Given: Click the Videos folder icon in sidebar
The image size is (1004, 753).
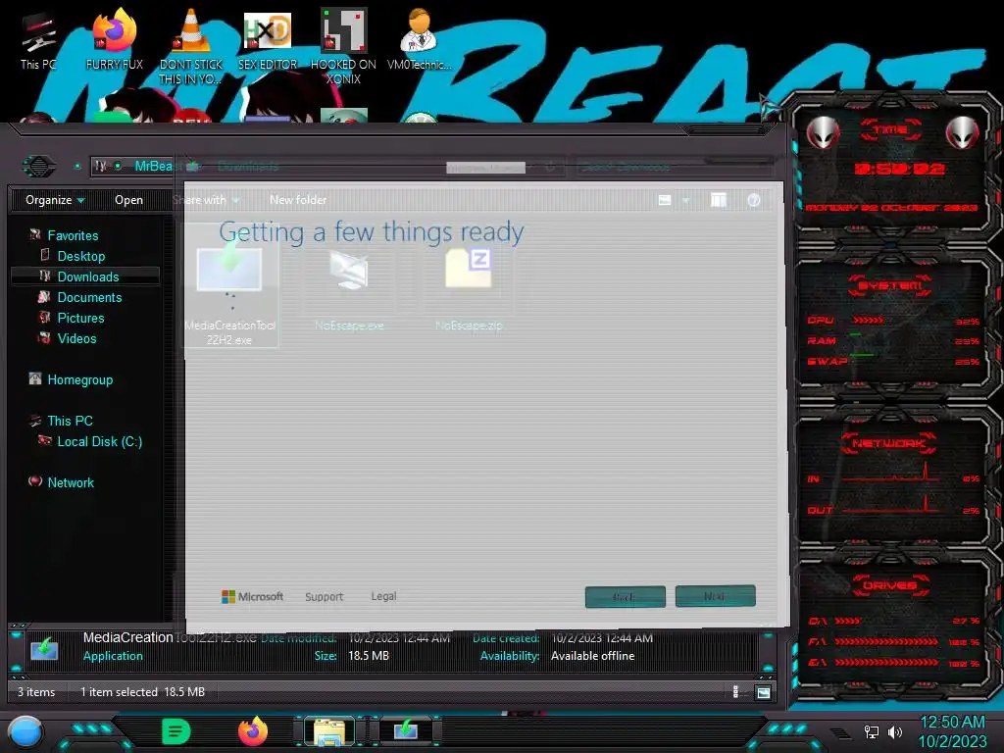Looking at the screenshot, I should [44, 338].
